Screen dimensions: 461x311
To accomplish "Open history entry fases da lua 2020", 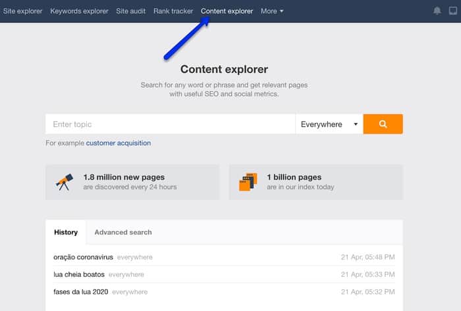I will (x=81, y=292).
